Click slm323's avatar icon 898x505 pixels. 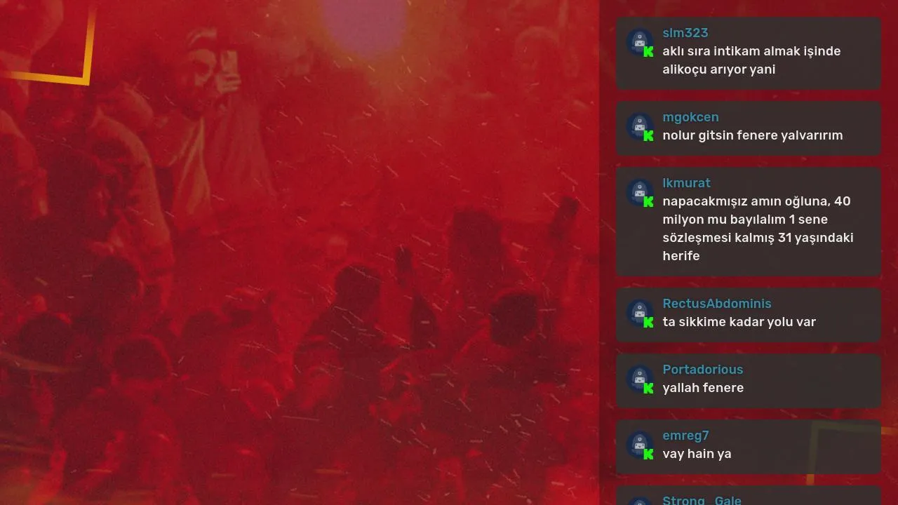tap(640, 42)
